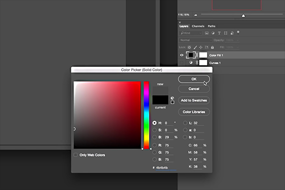Show the Curves 1 layer

tap(181, 62)
